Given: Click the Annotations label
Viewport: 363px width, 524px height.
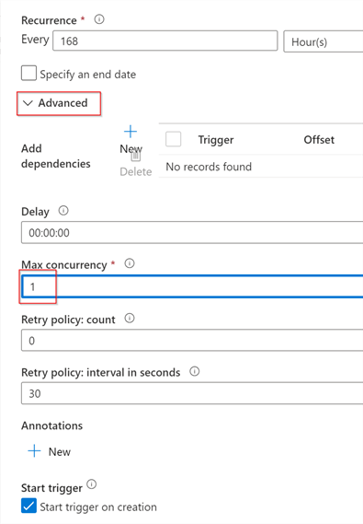Looking at the screenshot, I should pyautogui.click(x=51, y=425).
